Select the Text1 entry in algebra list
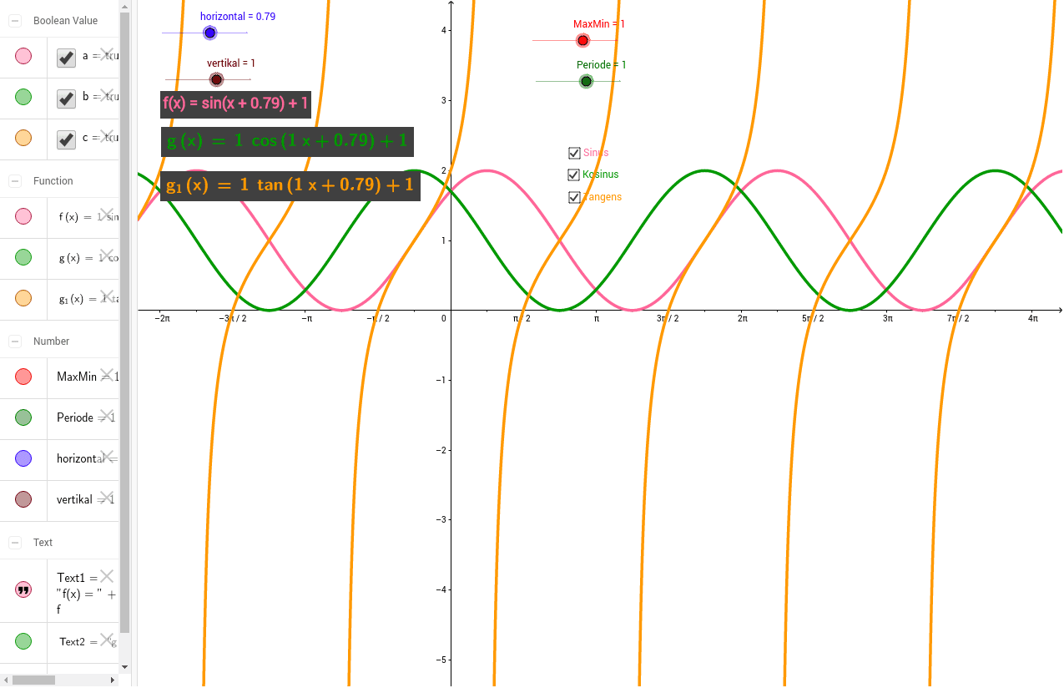Image resolution: width=1064 pixels, height=688 pixels. (x=59, y=592)
